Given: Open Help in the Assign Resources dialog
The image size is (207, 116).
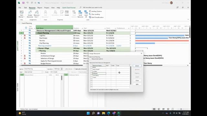Looking at the screenshot, I should click(137, 84).
